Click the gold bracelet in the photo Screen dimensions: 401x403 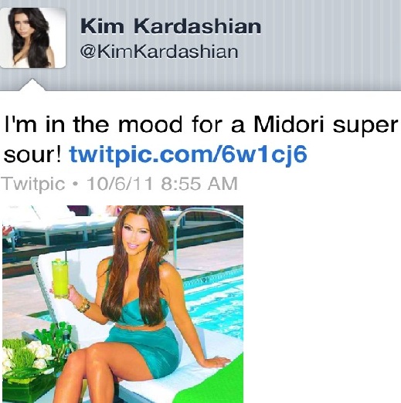tap(83, 306)
